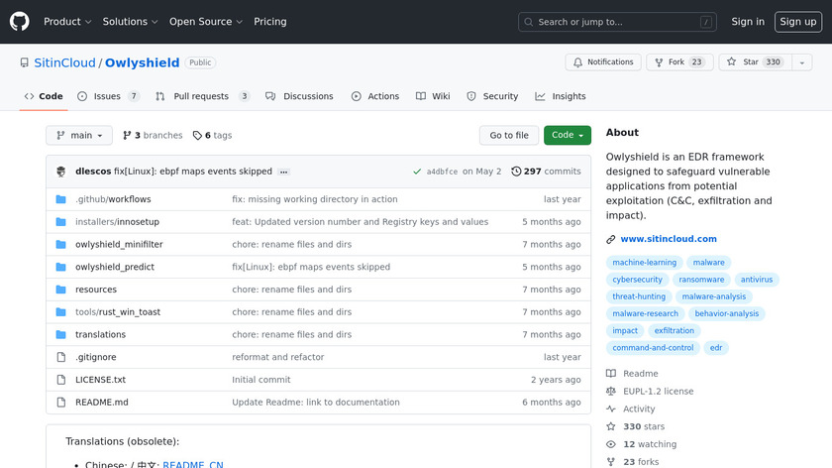This screenshot has width=832, height=468.
Task: Click the .github folder icon
Action: [60, 199]
